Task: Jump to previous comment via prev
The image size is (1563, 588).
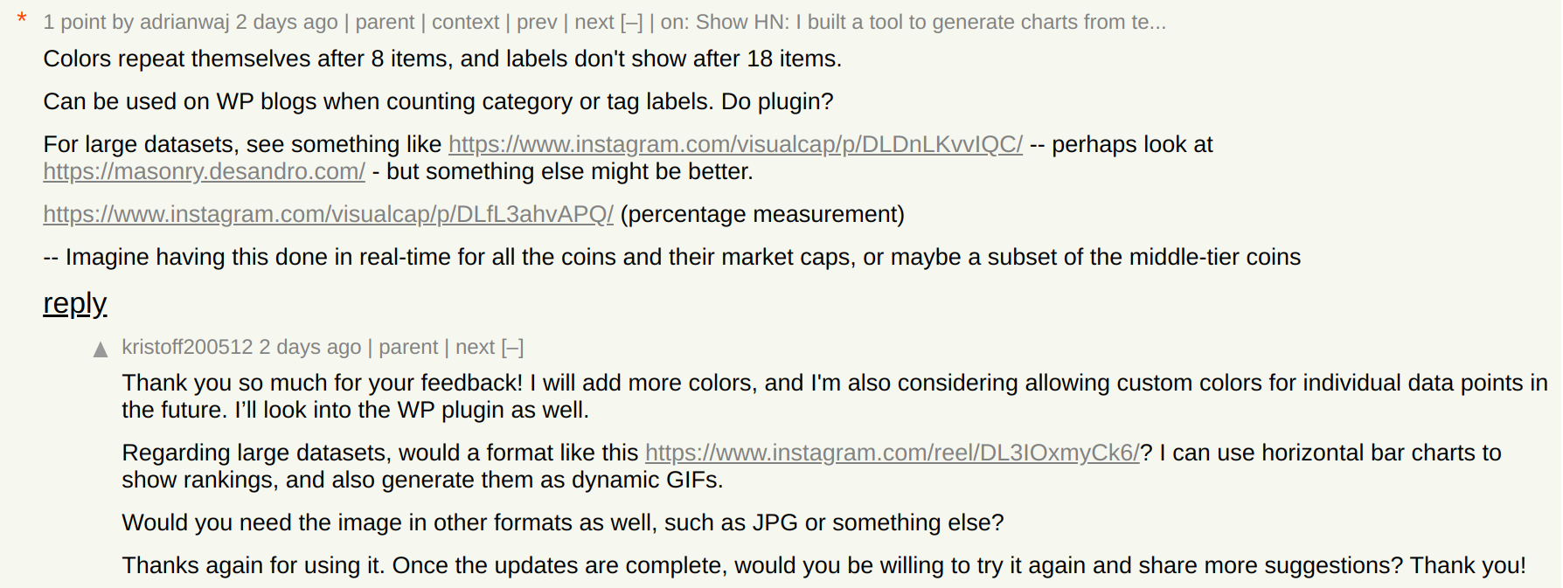Action: click(x=537, y=22)
